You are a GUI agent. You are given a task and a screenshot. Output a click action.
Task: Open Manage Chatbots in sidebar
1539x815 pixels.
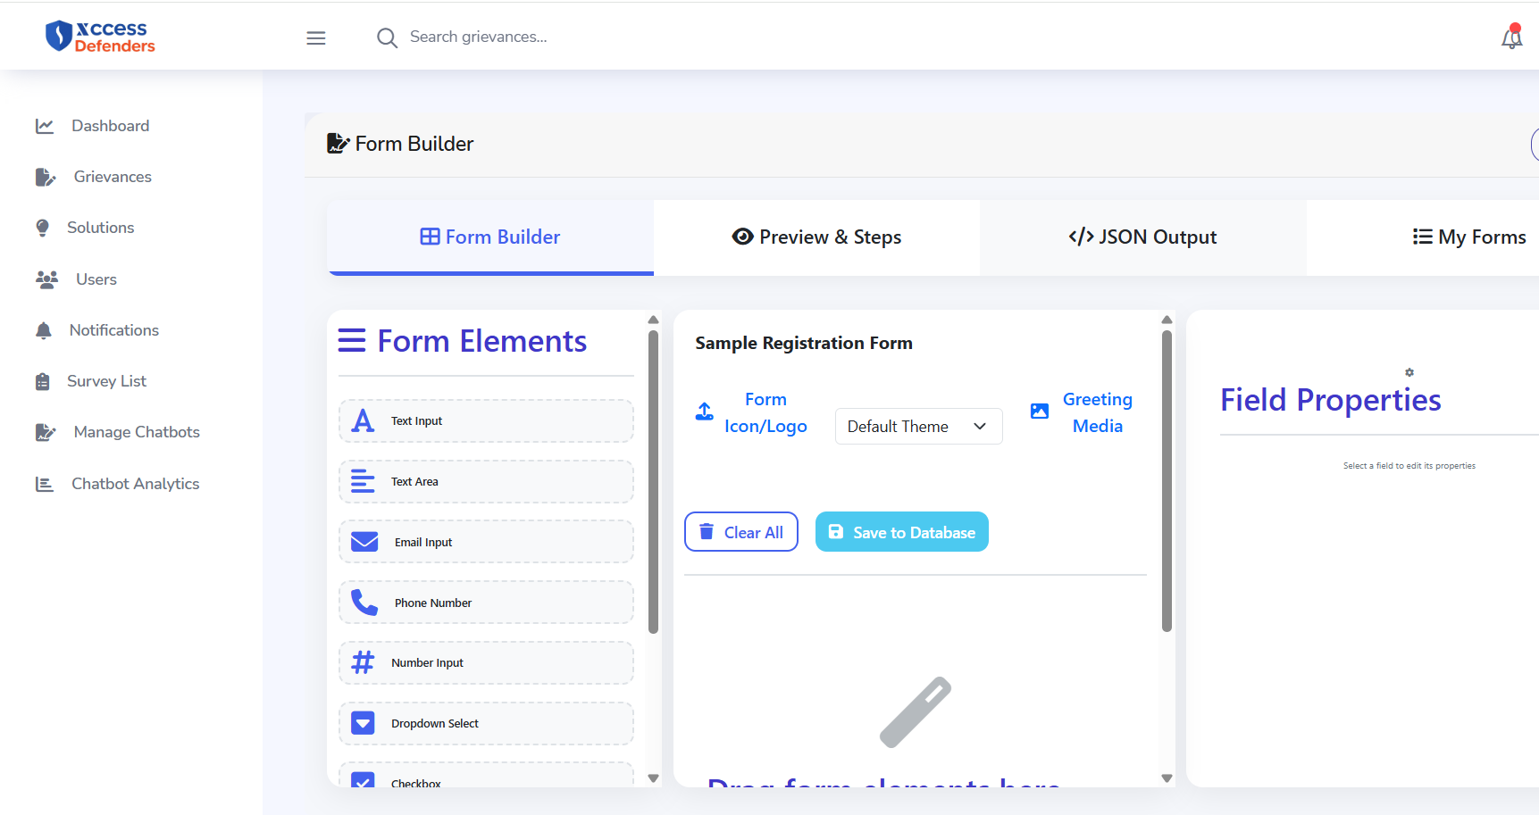[136, 432]
